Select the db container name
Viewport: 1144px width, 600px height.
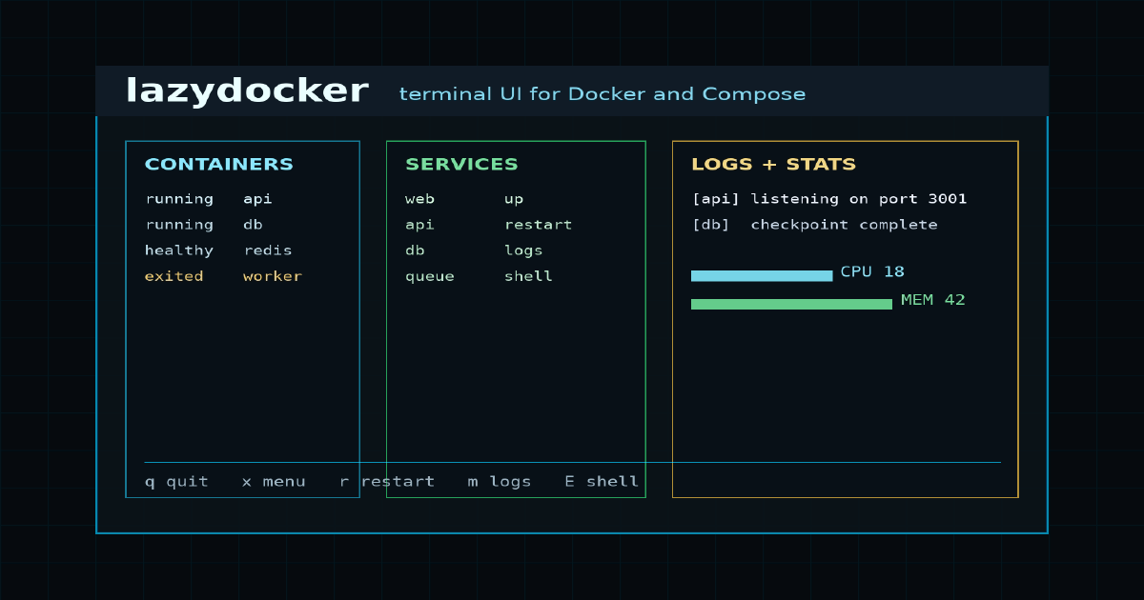tap(253, 225)
